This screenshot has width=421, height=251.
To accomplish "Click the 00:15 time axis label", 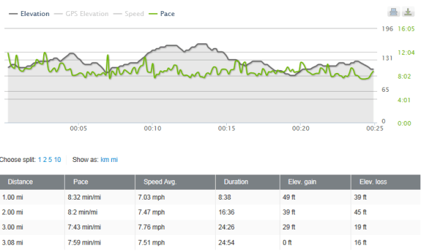I will click(227, 129).
